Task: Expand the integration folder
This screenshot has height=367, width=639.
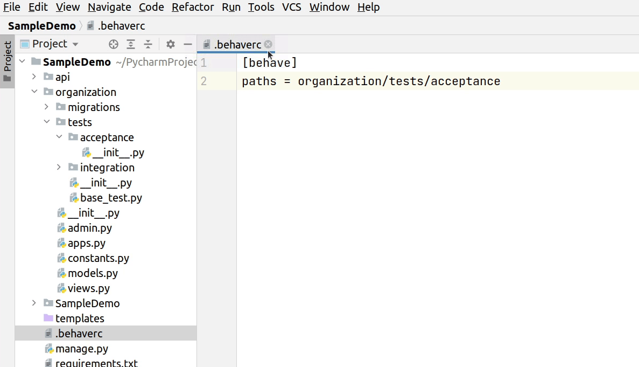Action: (59, 168)
